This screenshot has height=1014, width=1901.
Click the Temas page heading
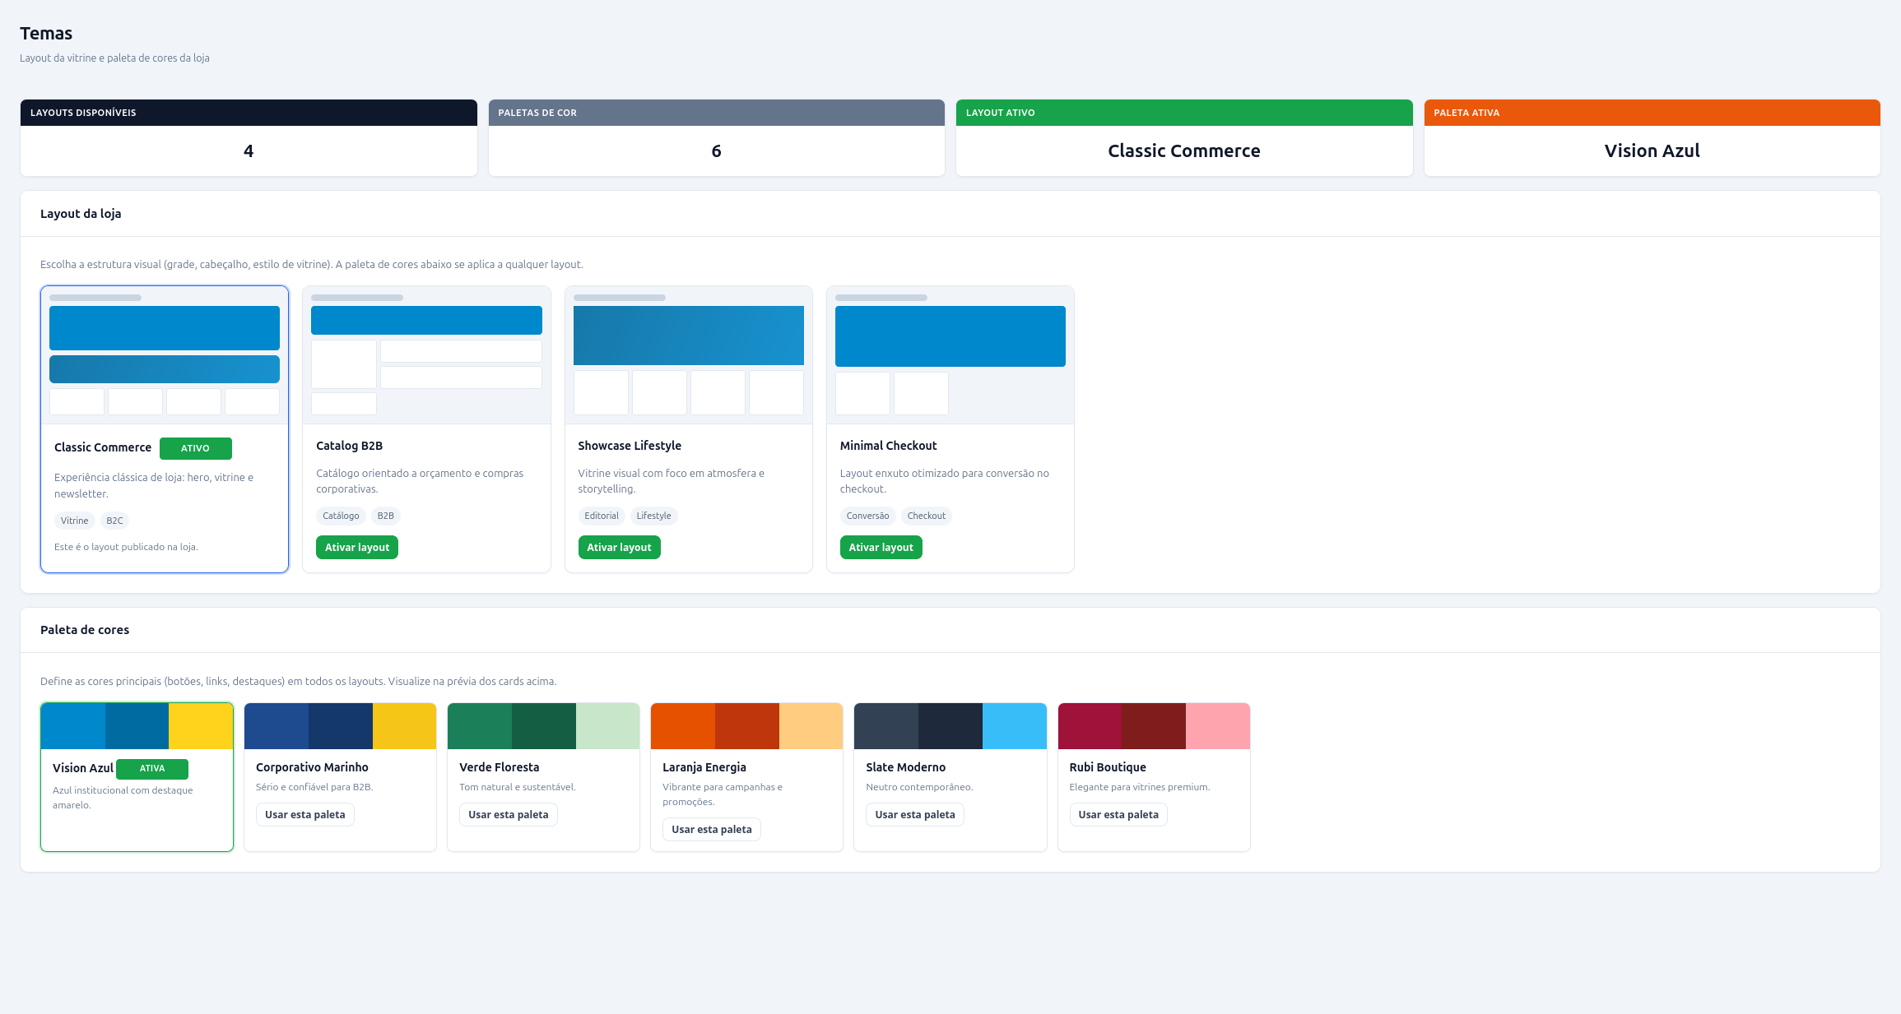46,34
